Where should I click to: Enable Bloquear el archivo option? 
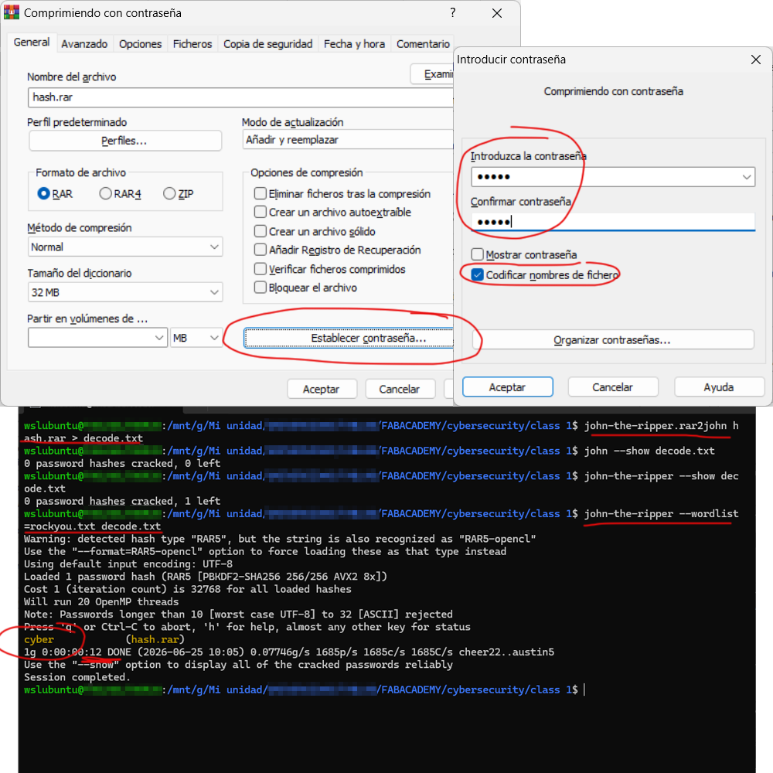[x=261, y=287]
